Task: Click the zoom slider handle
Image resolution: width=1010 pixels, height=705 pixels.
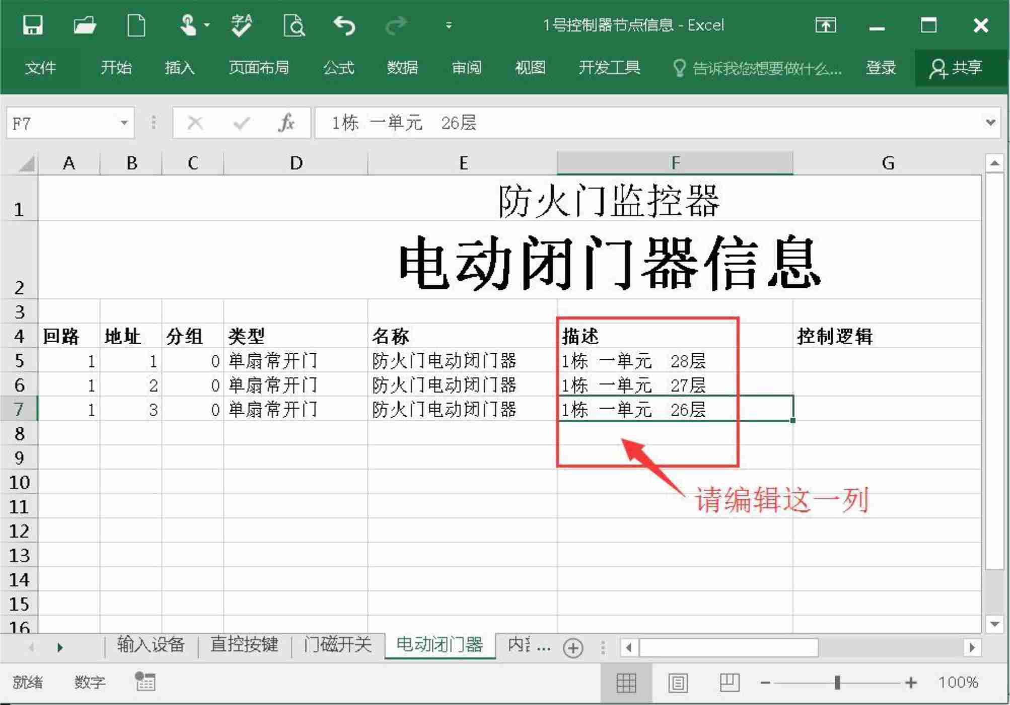Action: [x=837, y=683]
